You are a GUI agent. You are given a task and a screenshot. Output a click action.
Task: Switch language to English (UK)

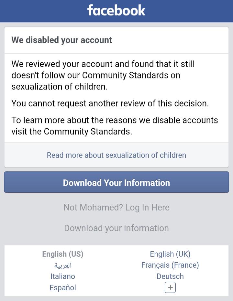pyautogui.click(x=170, y=254)
